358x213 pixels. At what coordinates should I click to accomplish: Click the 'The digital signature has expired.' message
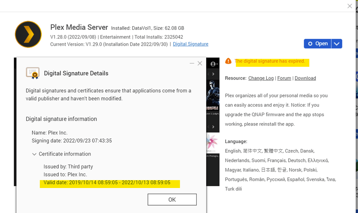point(270,61)
